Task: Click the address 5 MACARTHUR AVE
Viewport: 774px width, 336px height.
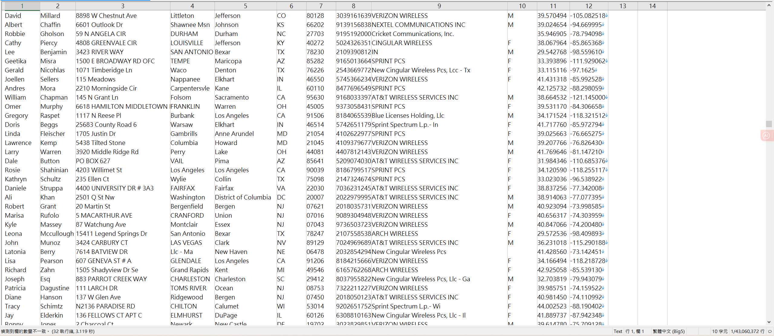Action: 104,216
